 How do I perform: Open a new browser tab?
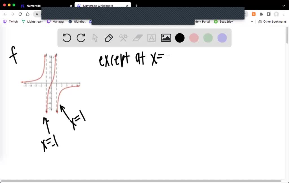click(x=136, y=6)
